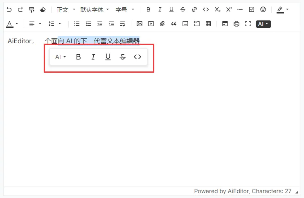Insert a table
304x198 pixels.
[x=208, y=24]
